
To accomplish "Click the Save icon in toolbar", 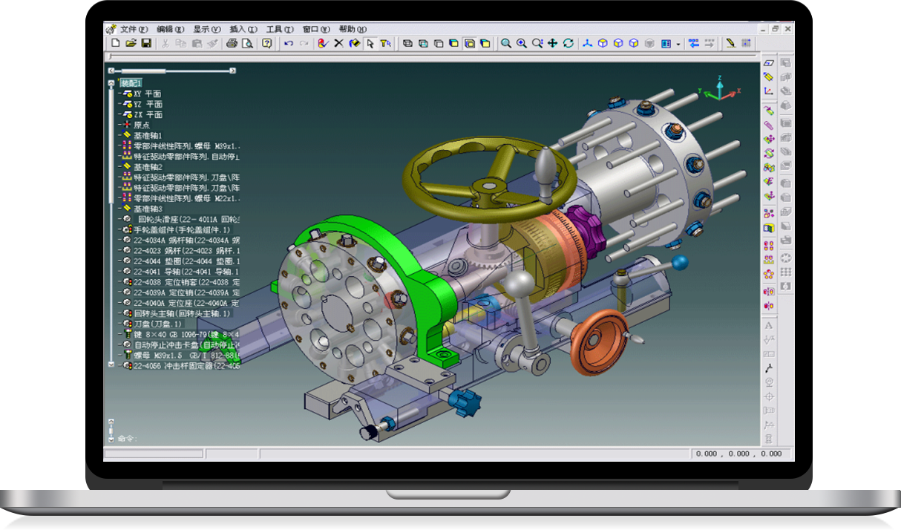I will (146, 44).
